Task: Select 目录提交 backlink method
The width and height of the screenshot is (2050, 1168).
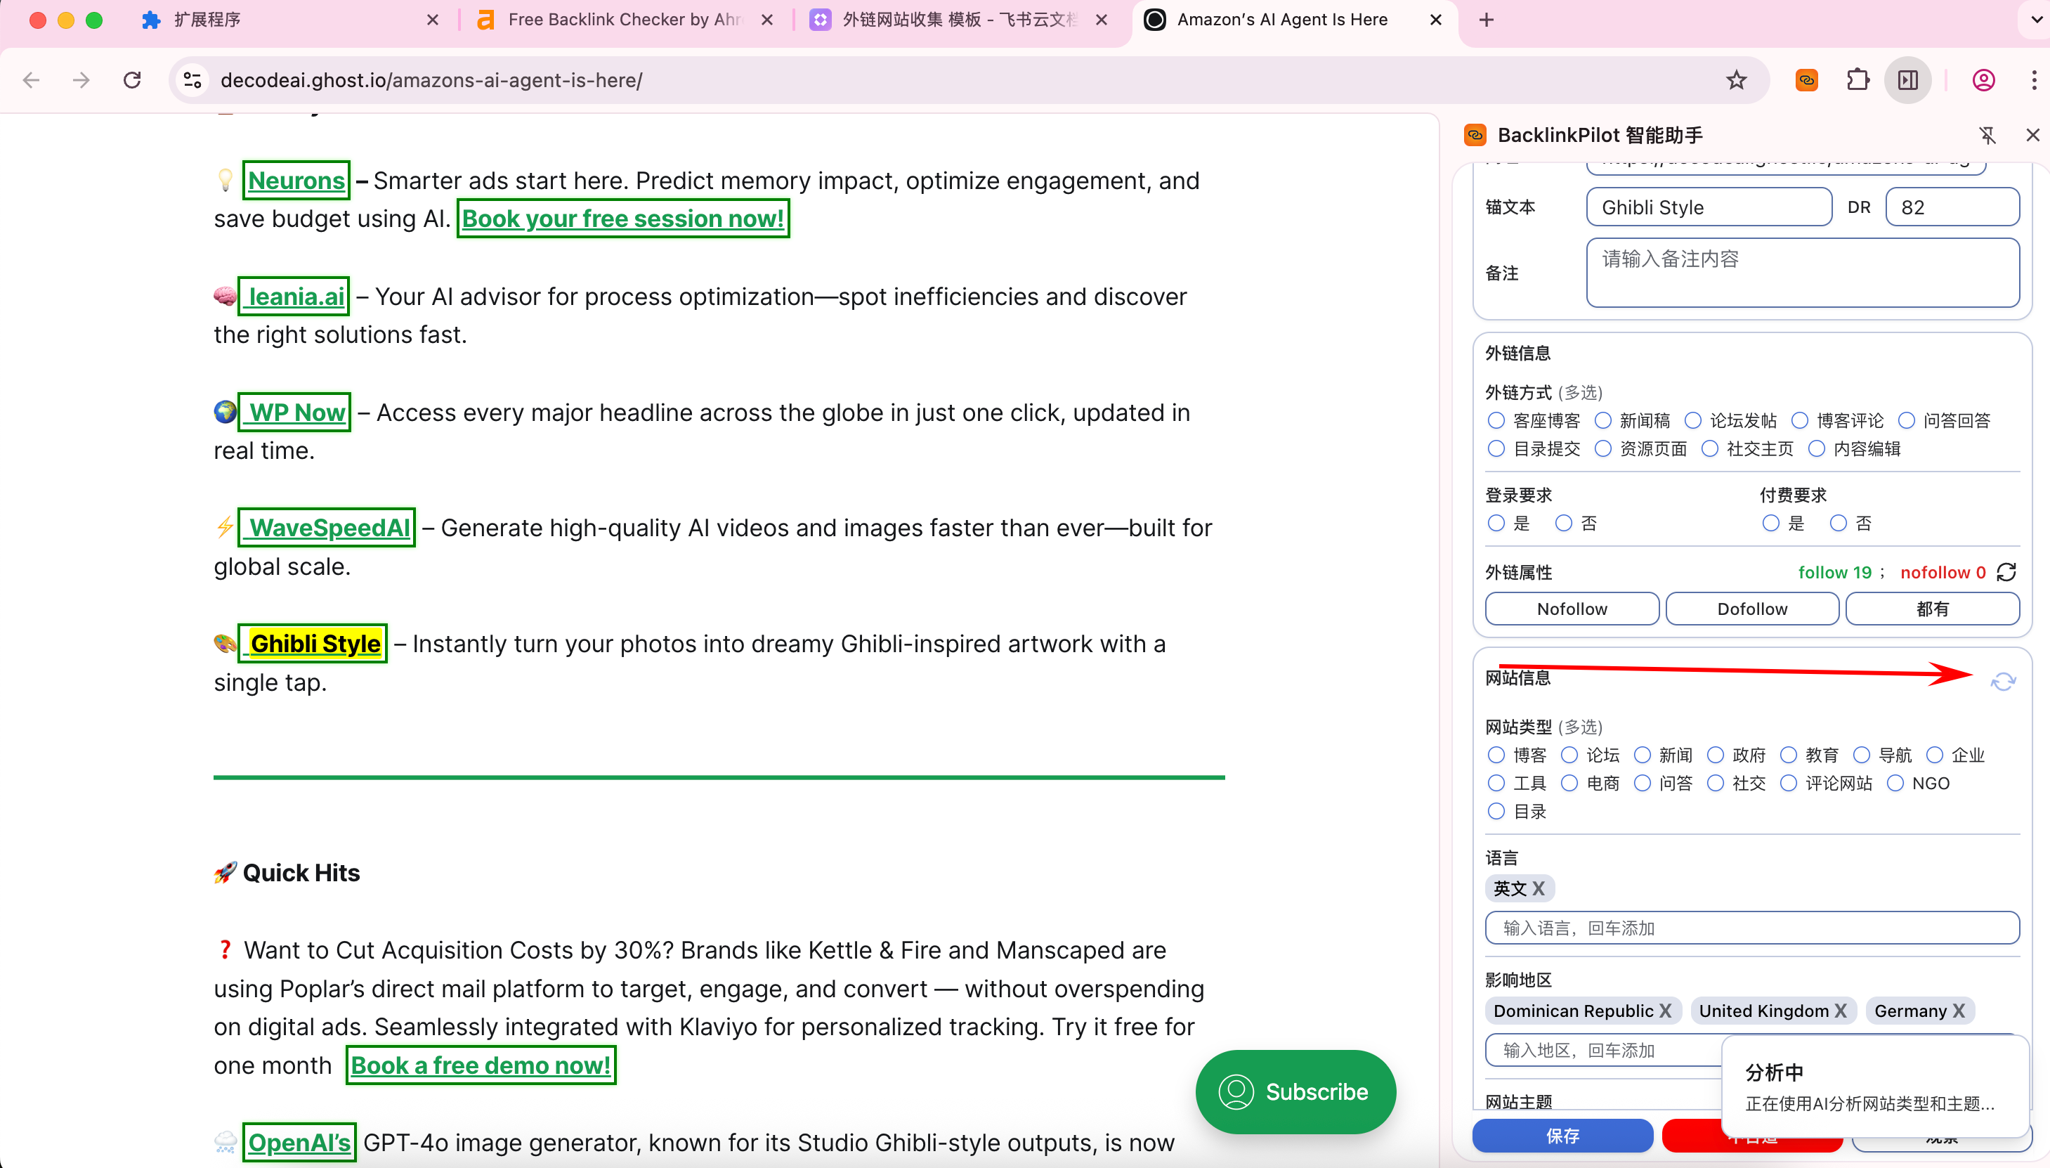Action: (x=1496, y=448)
